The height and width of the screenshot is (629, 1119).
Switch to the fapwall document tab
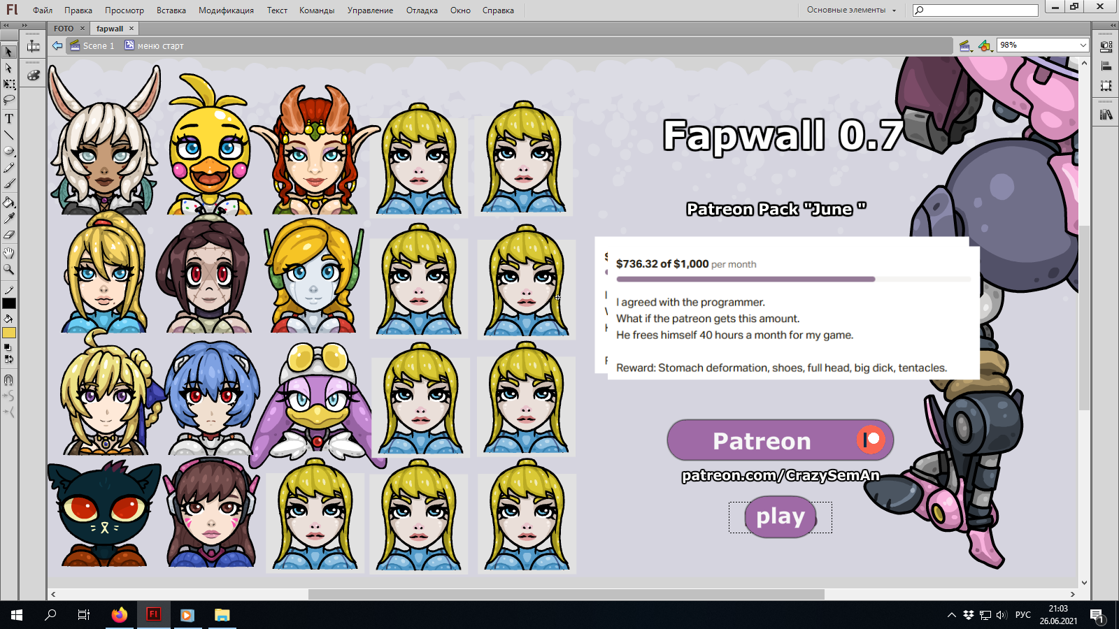click(x=110, y=29)
